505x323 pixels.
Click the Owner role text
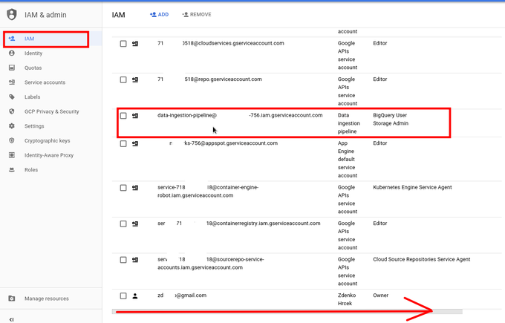[381, 296]
